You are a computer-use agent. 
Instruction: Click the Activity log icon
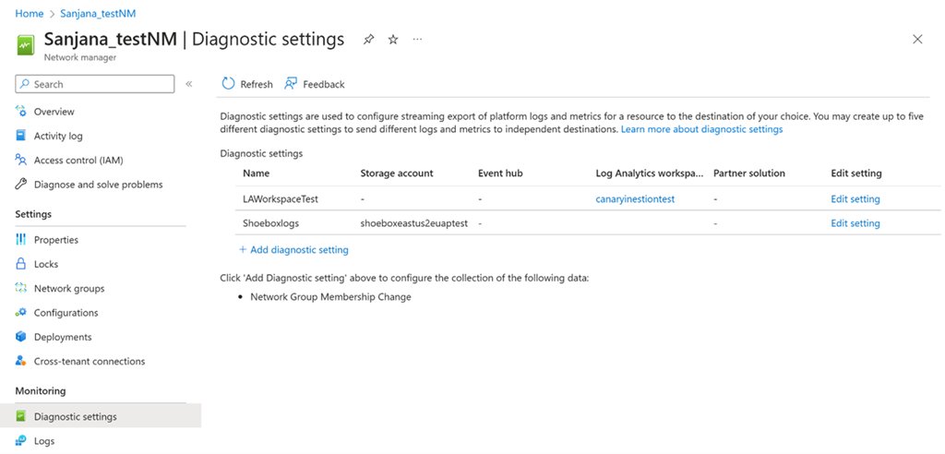(x=21, y=136)
